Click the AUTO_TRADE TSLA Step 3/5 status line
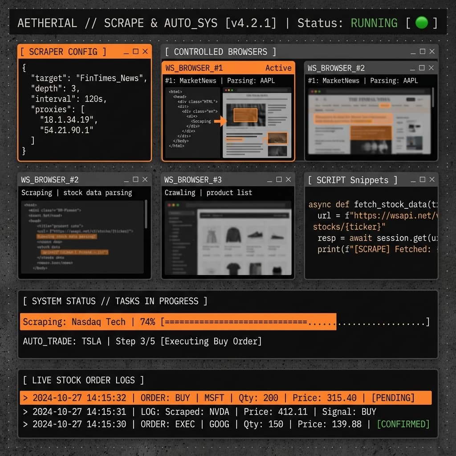The image size is (456, 456). [142, 341]
